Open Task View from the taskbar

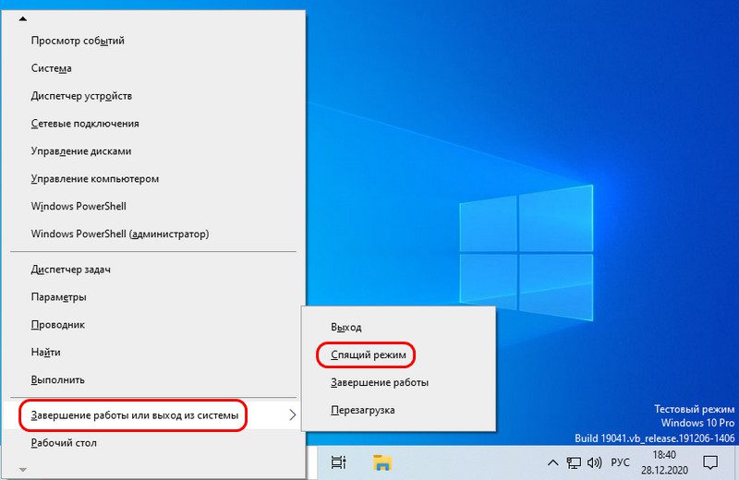coord(338,462)
